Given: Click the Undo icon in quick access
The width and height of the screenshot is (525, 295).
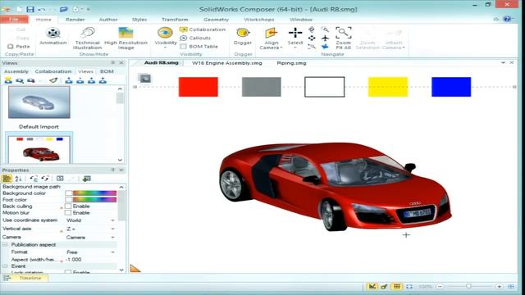Looking at the screenshot, I should (41, 9).
